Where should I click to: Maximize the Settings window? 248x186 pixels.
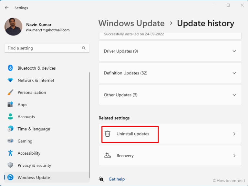coord(228,5)
